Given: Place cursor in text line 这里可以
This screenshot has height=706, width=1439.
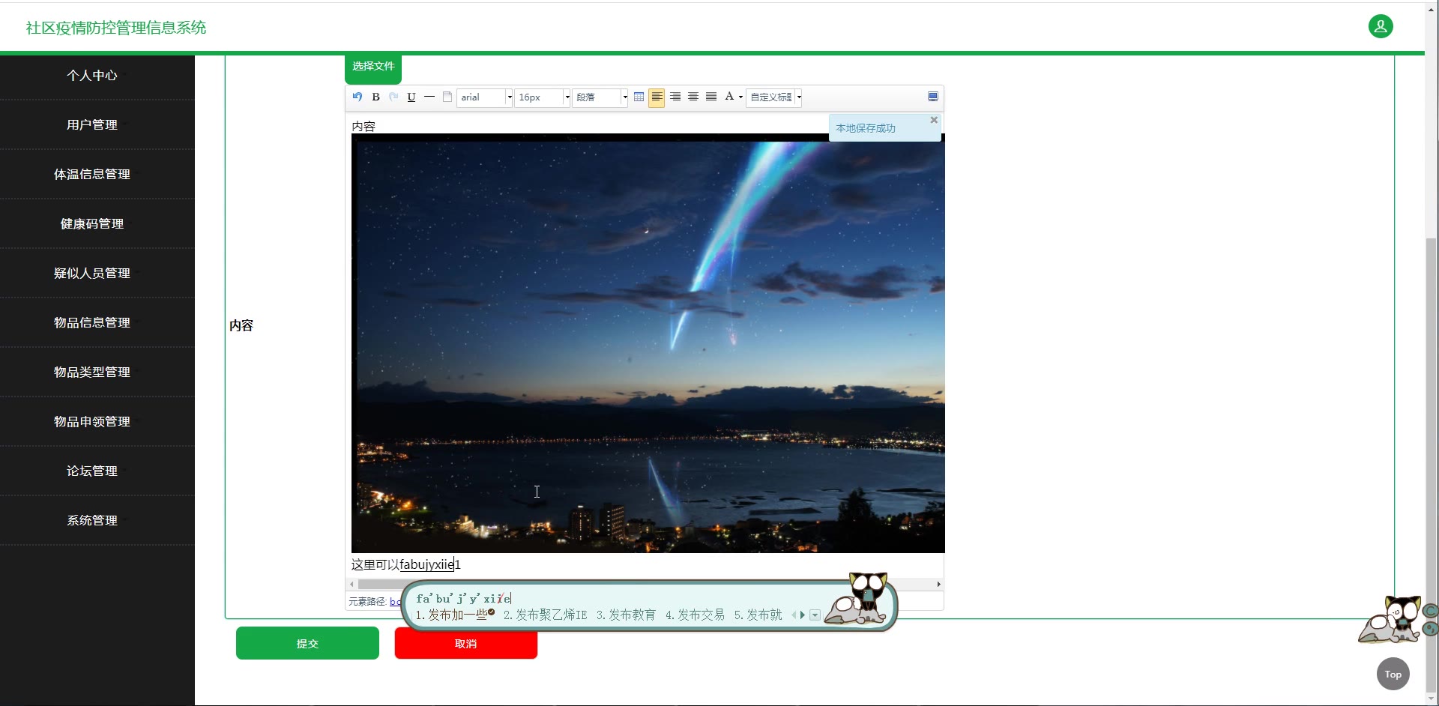Looking at the screenshot, I should pyautogui.click(x=375, y=565).
